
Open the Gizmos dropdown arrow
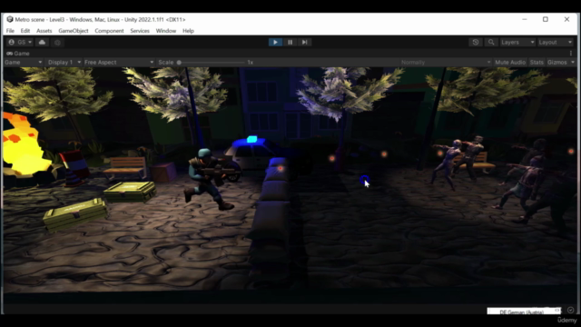click(x=573, y=63)
